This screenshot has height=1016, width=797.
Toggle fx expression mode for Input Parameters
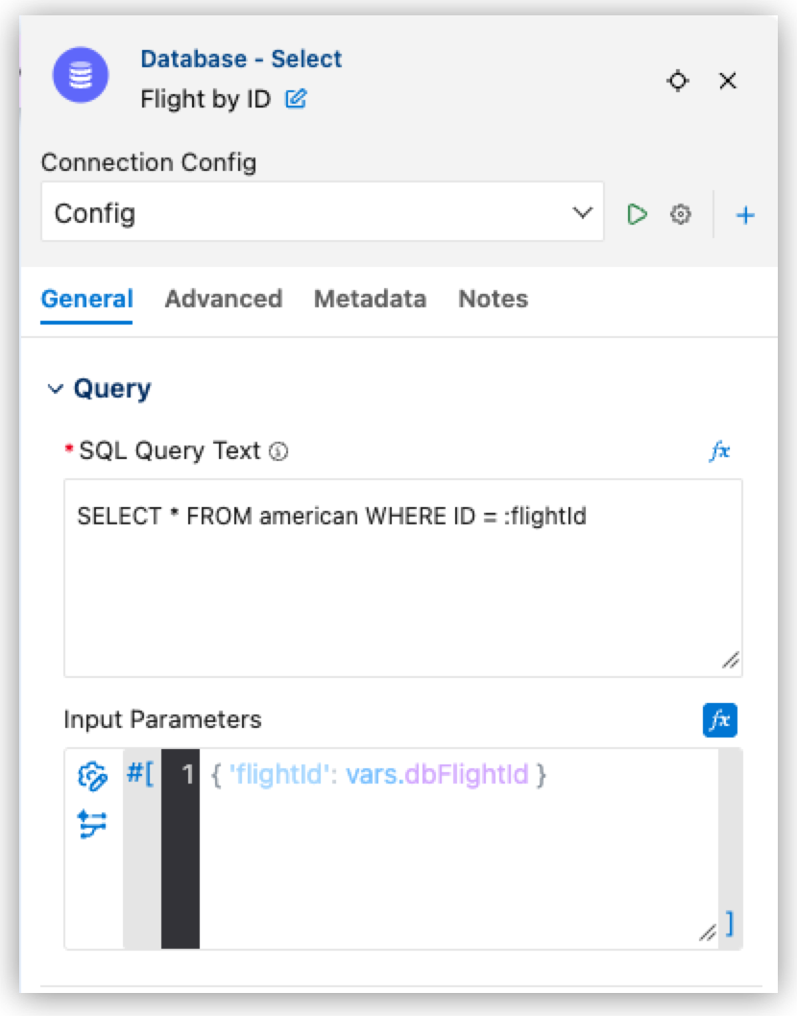tap(720, 720)
